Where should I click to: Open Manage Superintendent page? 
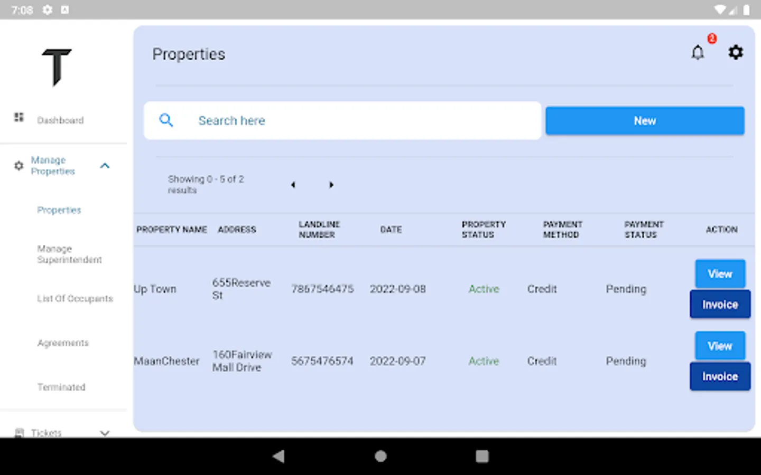(69, 254)
